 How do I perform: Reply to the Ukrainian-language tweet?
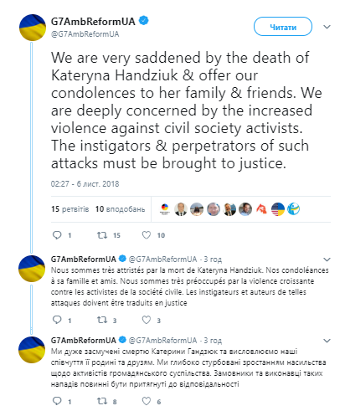57,401
